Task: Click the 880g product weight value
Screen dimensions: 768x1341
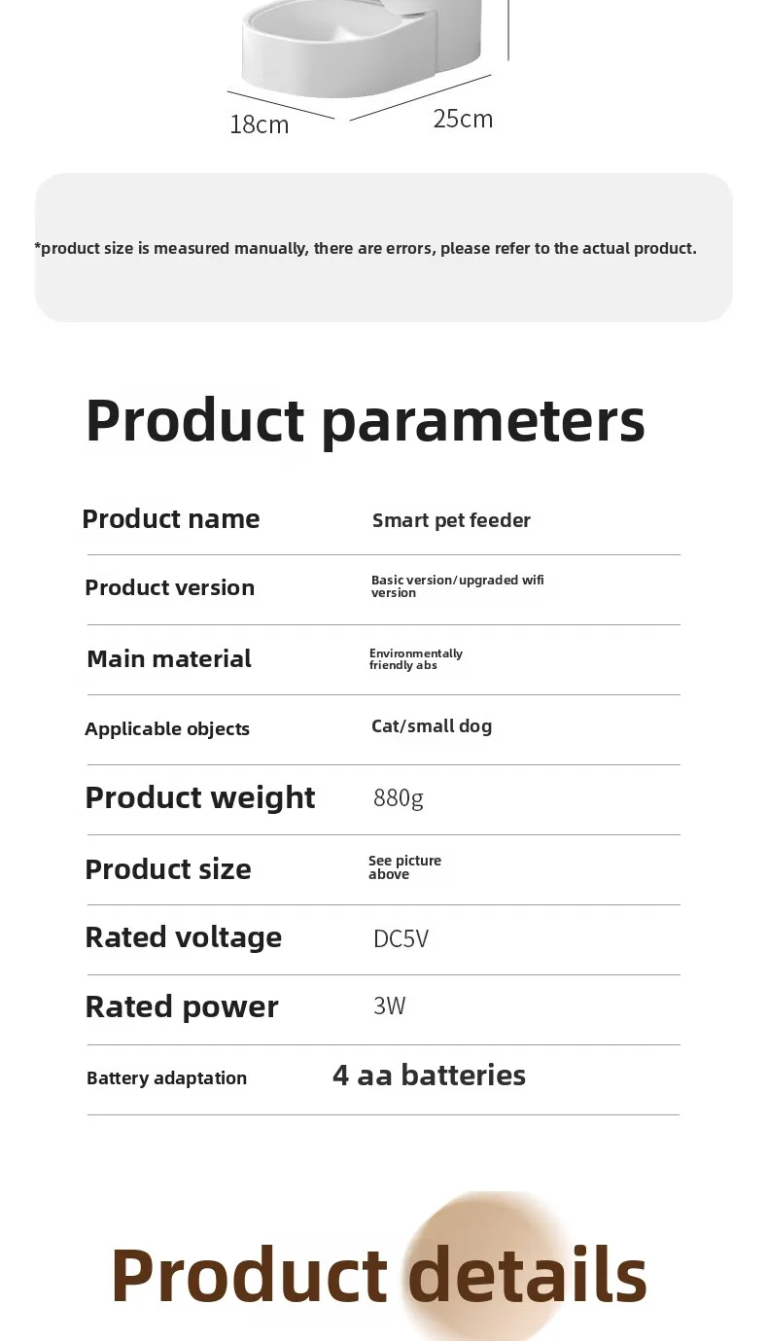Action: [x=399, y=798]
